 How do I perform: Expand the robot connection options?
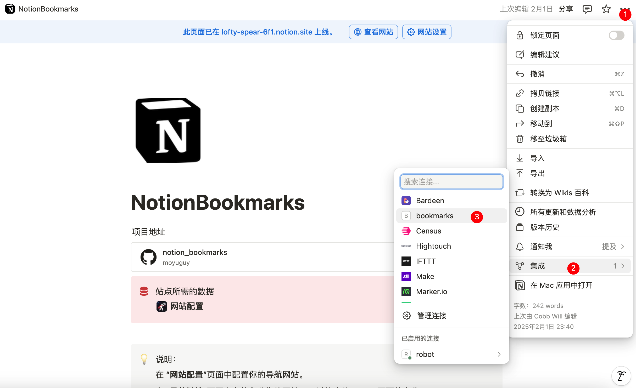(499, 354)
